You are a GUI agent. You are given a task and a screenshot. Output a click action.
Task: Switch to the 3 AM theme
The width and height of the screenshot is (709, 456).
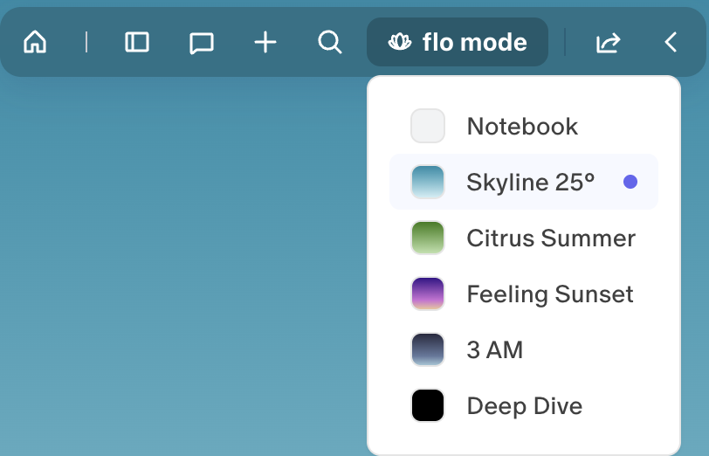pyautogui.click(x=524, y=349)
